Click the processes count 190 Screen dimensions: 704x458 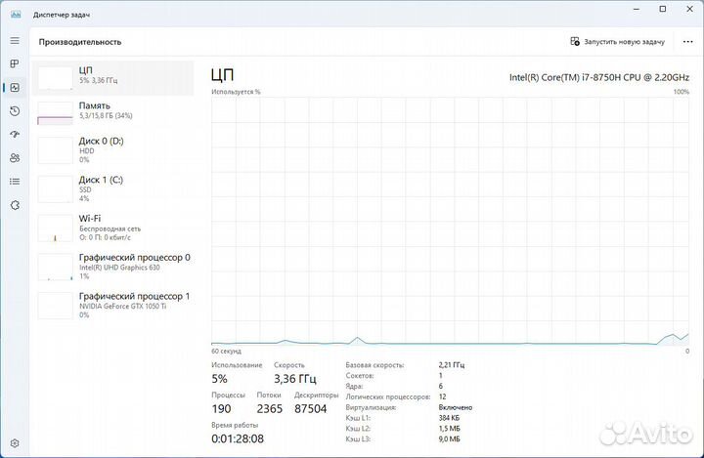pyautogui.click(x=221, y=409)
